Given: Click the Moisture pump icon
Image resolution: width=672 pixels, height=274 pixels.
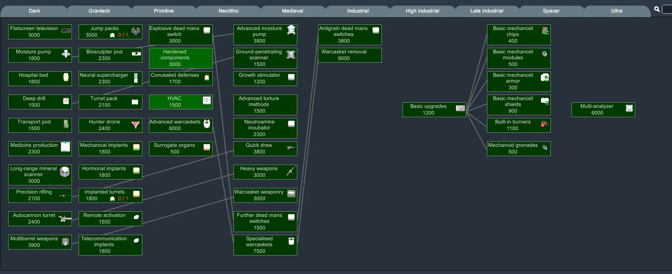Looking at the screenshot, I should point(66,54).
